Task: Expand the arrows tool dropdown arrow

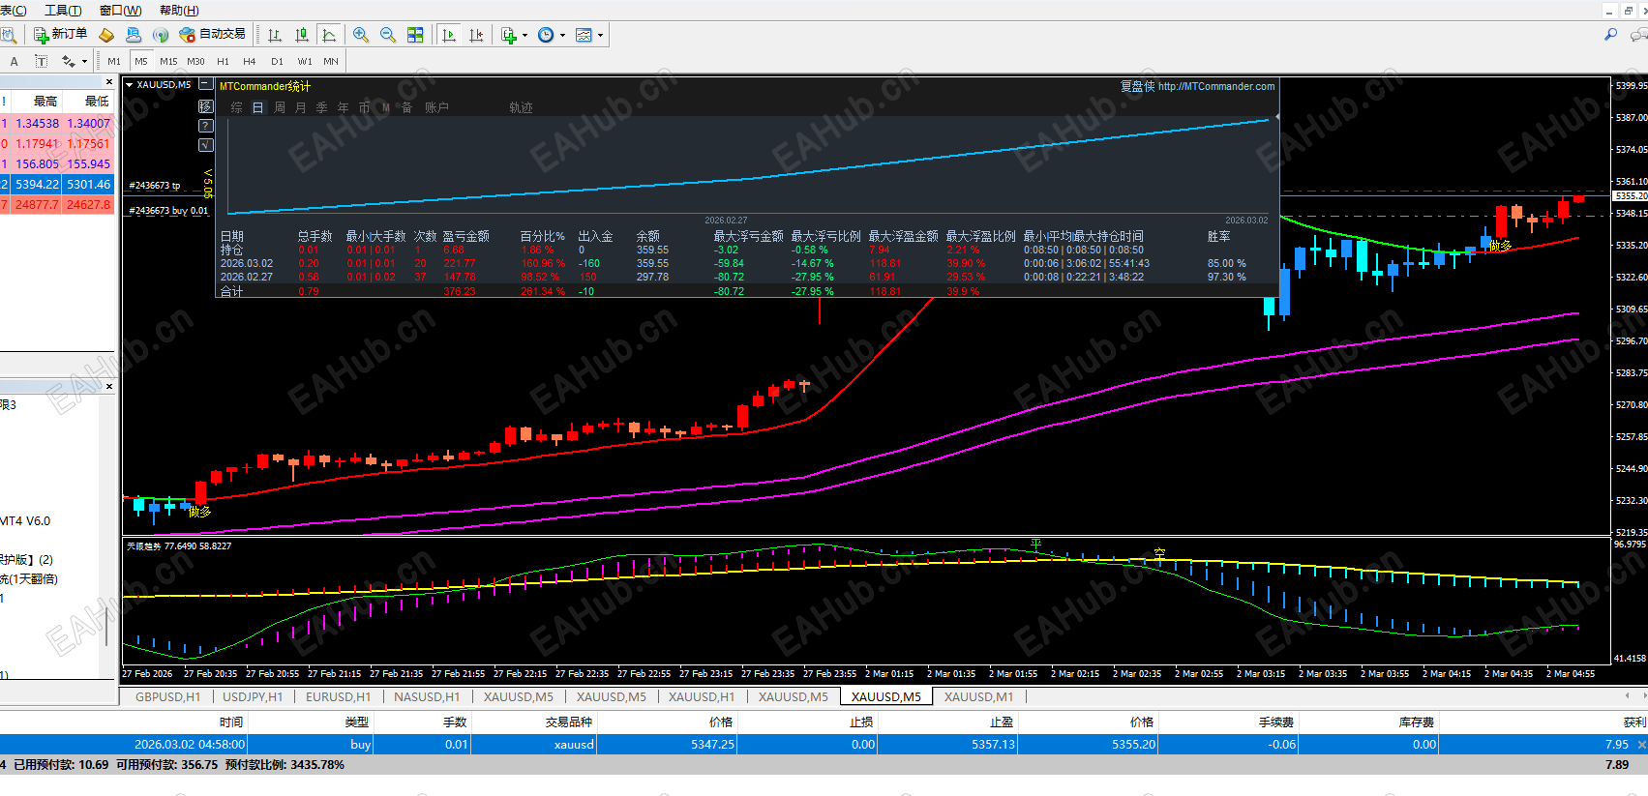Action: click(84, 61)
